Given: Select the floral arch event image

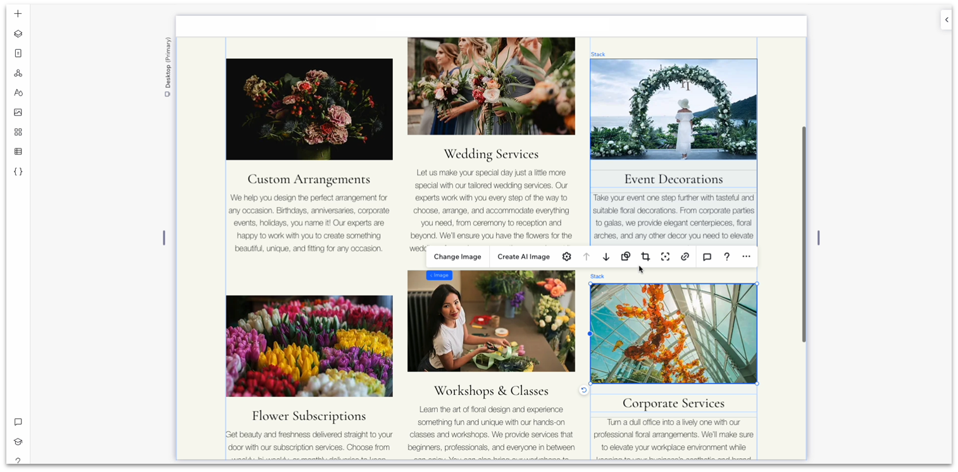Looking at the screenshot, I should pyautogui.click(x=673, y=109).
